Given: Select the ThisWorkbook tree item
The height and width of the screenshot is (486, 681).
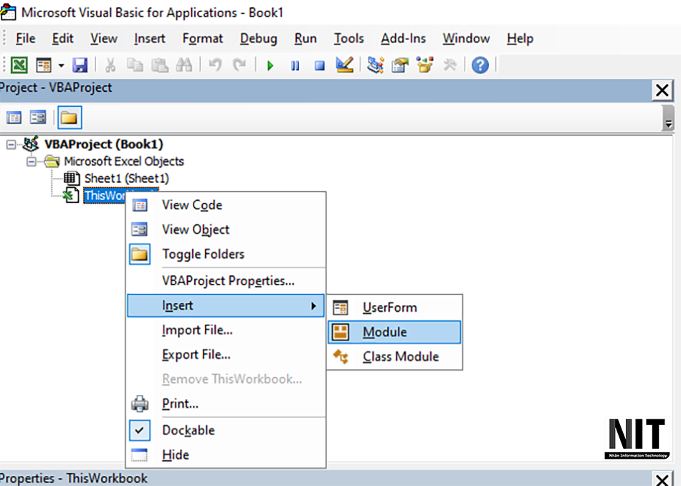Looking at the screenshot, I should (x=104, y=196).
